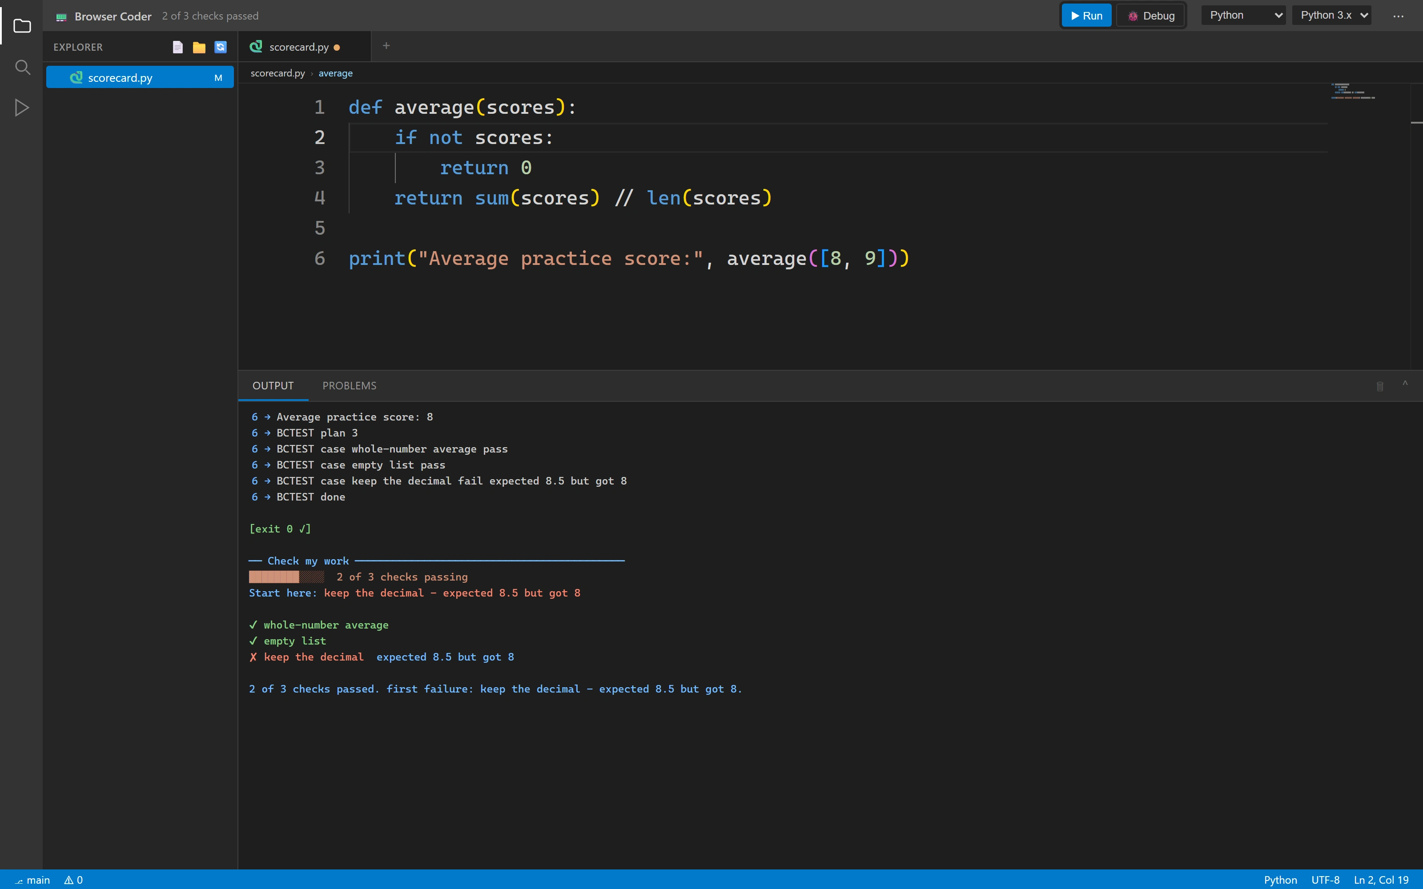Click the '[exit 0 ✓]' output line

point(280,529)
